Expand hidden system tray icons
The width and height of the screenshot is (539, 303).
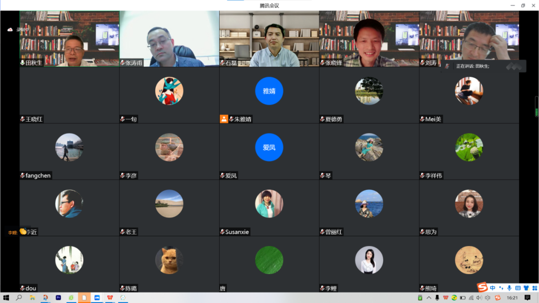tap(429, 298)
